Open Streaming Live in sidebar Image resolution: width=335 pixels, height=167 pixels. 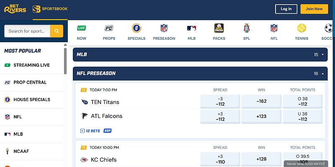click(x=31, y=65)
